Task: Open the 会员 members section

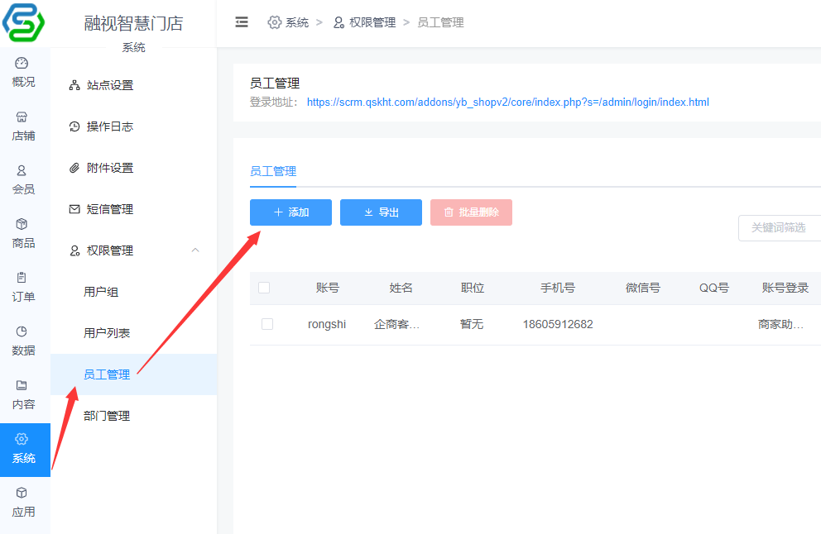Action: click(x=23, y=180)
